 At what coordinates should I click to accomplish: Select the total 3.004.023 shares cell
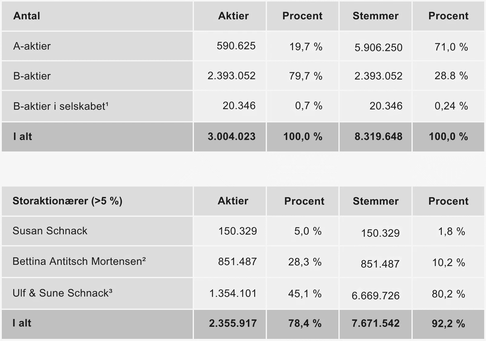tap(231, 137)
